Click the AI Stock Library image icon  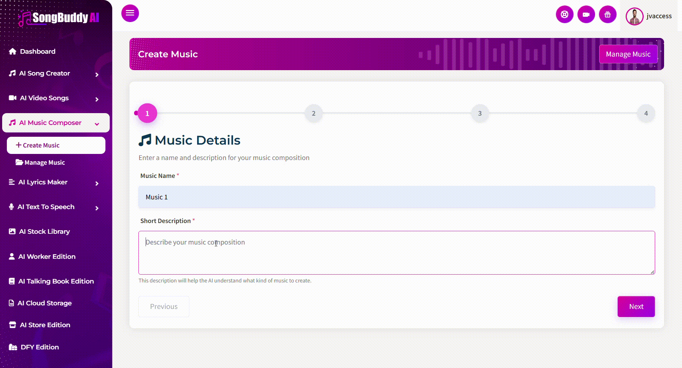tap(12, 232)
